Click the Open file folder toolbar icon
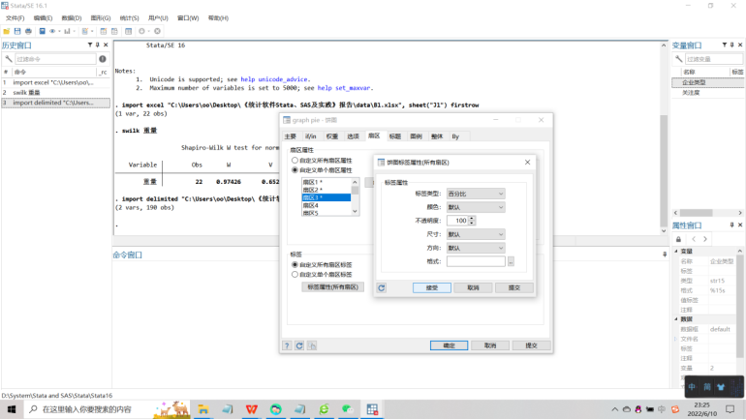Viewport: 746px width, 420px height. [x=7, y=31]
